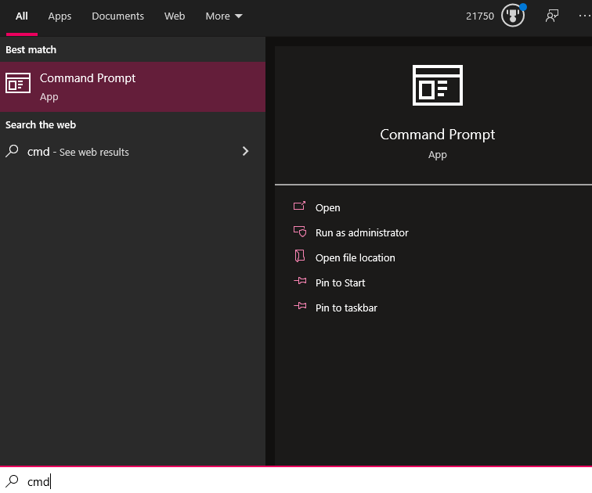This screenshot has height=493, width=592.
Task: Click the Run as administrator shield icon
Action: [300, 231]
